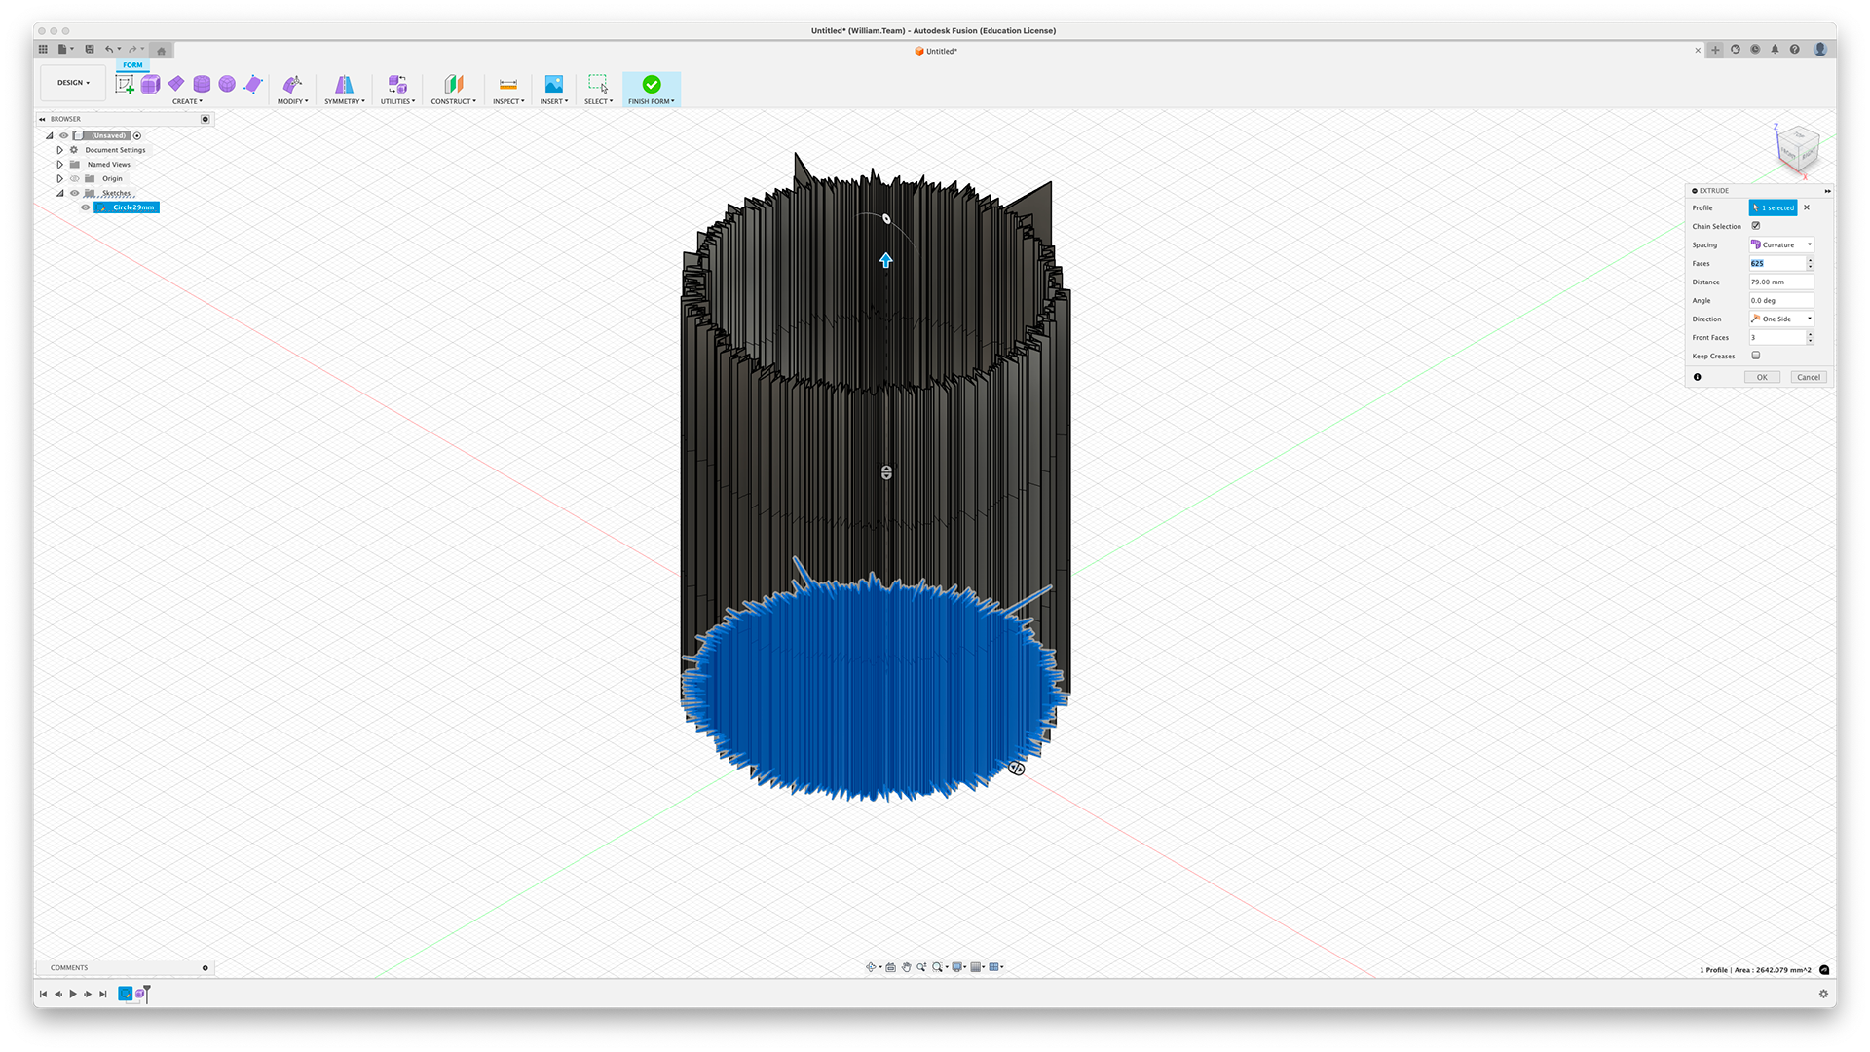
Task: Cancel the Extrude dialog
Action: pyautogui.click(x=1809, y=377)
